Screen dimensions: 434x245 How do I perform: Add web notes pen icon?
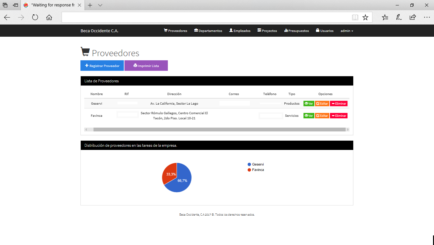pyautogui.click(x=399, y=18)
